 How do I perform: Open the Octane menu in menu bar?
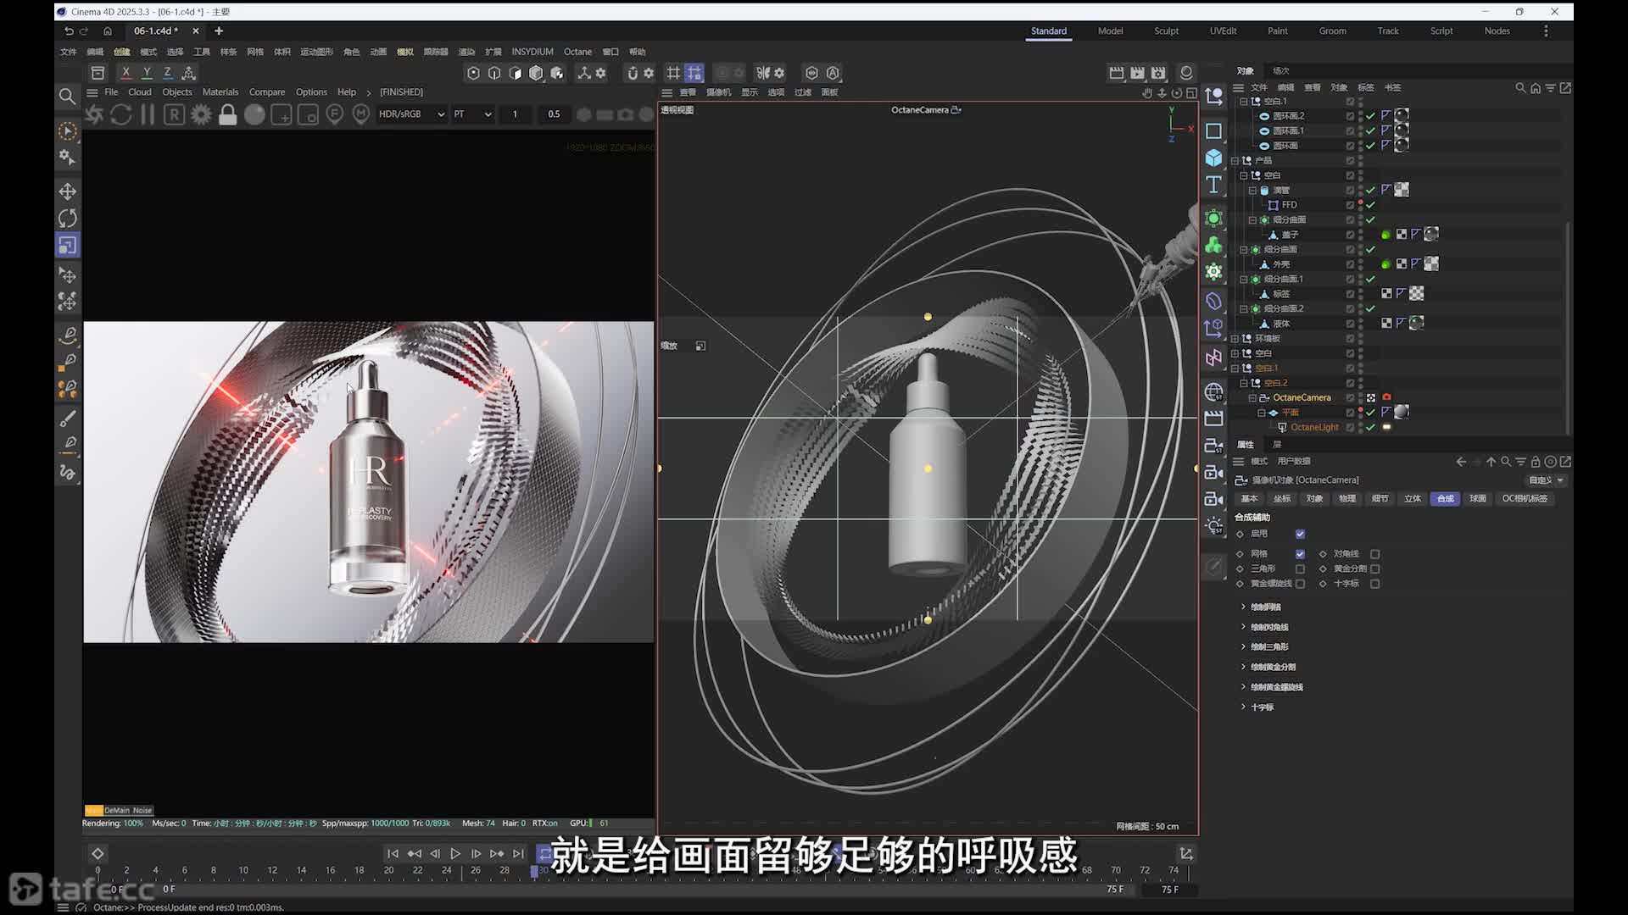tap(577, 52)
